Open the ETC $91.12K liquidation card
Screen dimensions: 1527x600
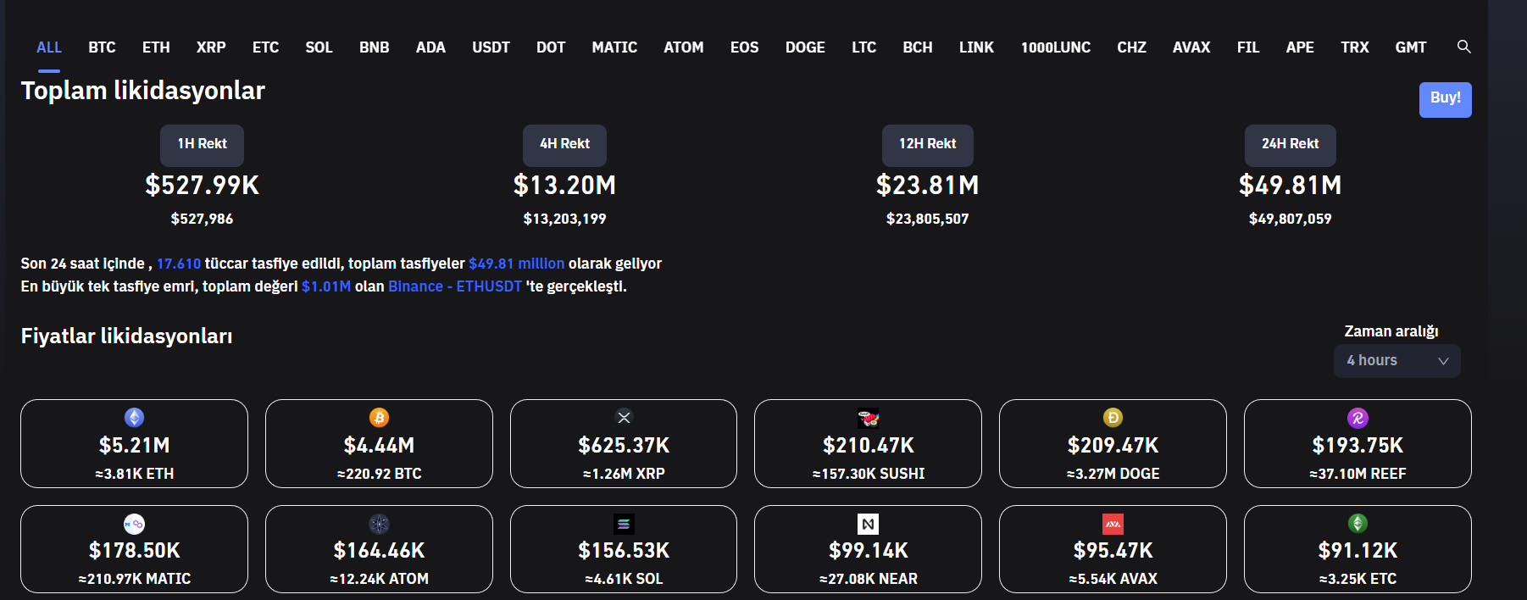tap(1358, 549)
